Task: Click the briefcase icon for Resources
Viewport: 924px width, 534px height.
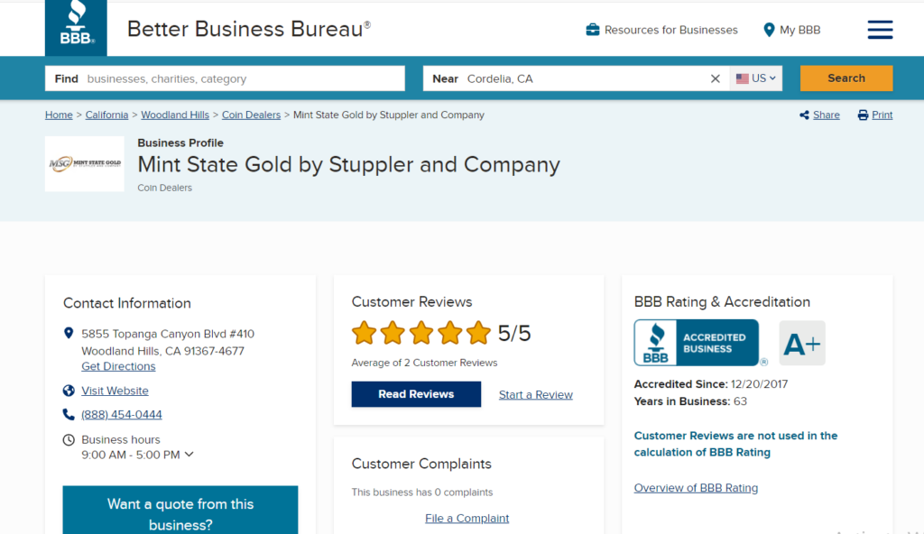Action: coord(592,30)
